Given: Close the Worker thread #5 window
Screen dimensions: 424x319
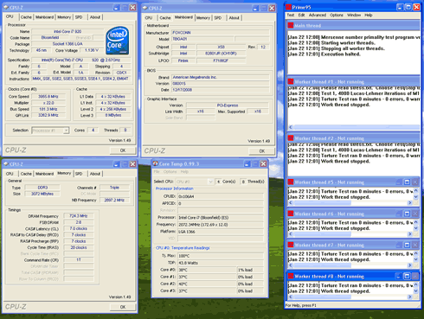Looking at the screenshot, I should point(414,182).
